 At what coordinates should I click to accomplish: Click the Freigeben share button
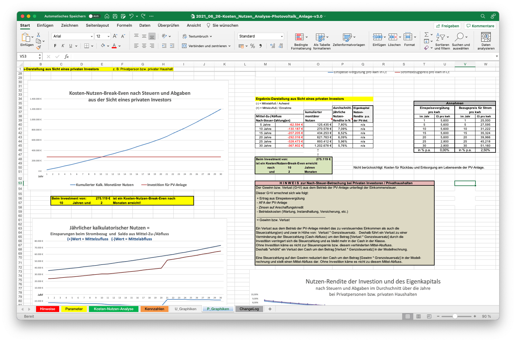(x=448, y=26)
